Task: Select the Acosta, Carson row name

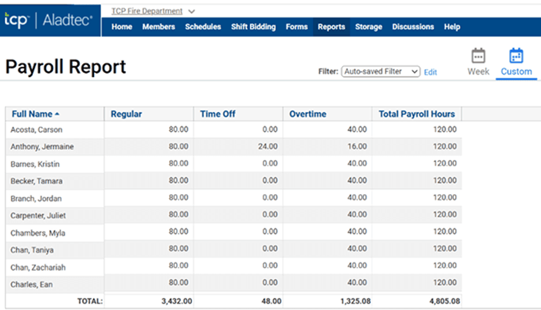Action: coord(36,130)
